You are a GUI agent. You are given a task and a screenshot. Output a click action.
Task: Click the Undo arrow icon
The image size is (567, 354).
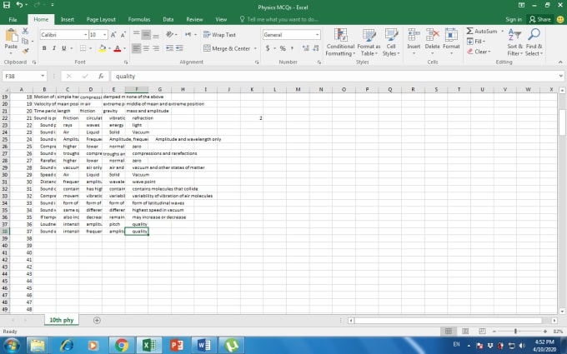coord(19,5)
